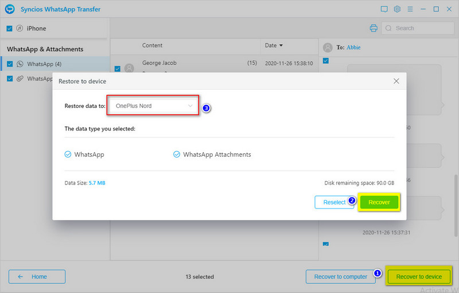Click the Reselect button
This screenshot has height=293, width=459.
[334, 202]
